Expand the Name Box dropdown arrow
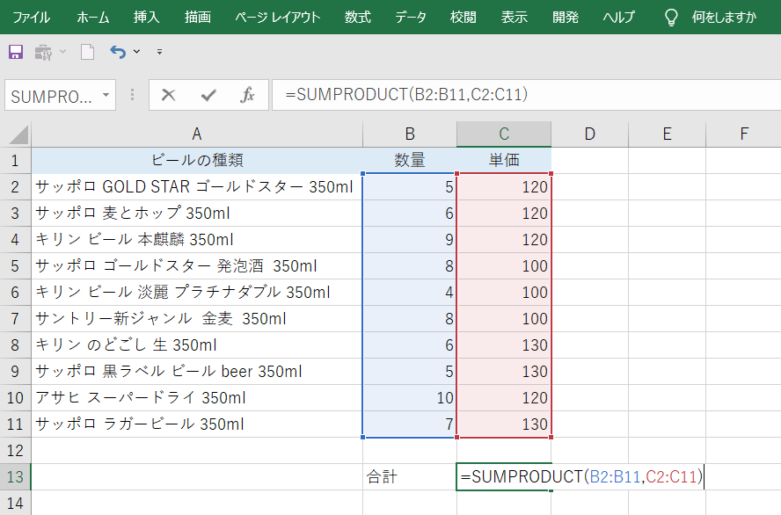This screenshot has height=515, width=781. (106, 95)
